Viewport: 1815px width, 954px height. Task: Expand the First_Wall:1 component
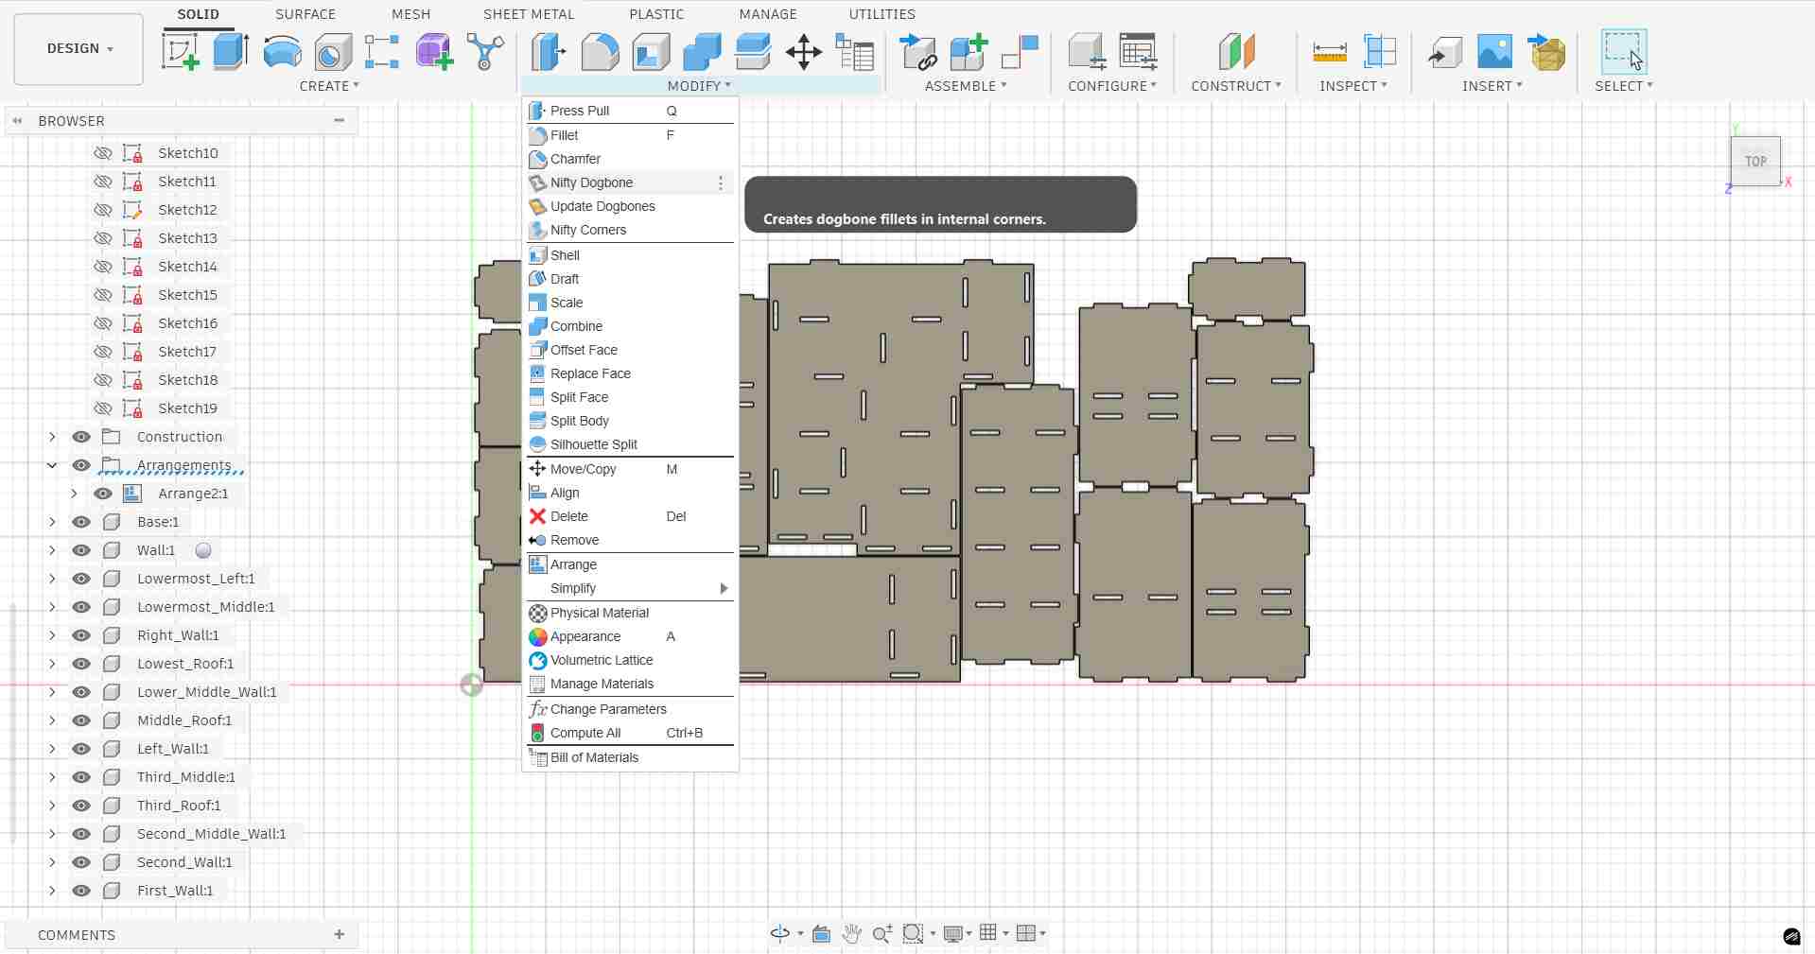click(x=51, y=891)
